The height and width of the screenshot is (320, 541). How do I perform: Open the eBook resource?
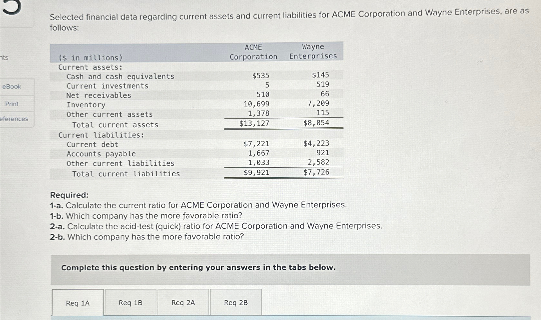(x=12, y=87)
